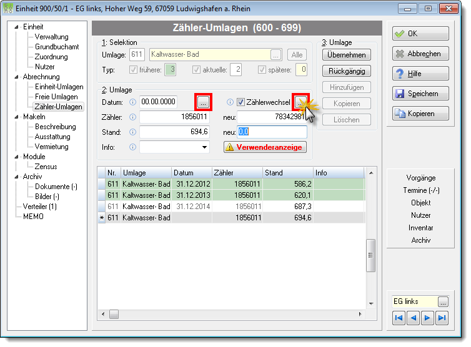Click the info icon next to Datum
The width and height of the screenshot is (471, 347).
132,102
